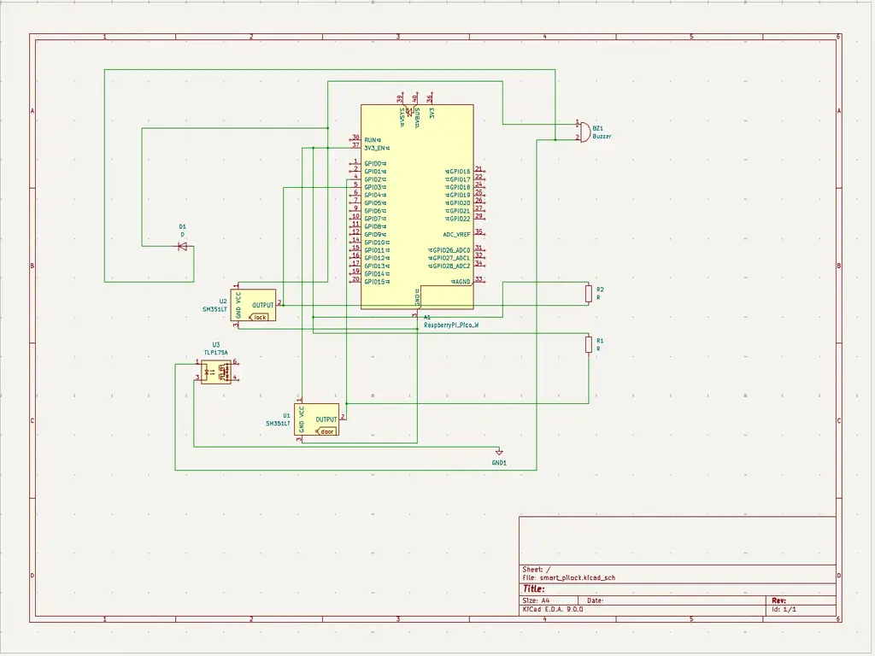Click the 'GPIO26_ADC0' pin label
This screenshot has width=875, height=656.
click(451, 250)
